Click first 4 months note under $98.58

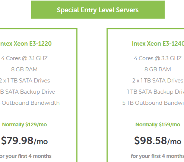158,156
